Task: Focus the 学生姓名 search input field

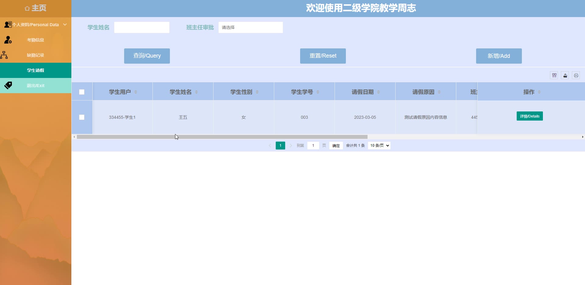Action: [x=142, y=27]
